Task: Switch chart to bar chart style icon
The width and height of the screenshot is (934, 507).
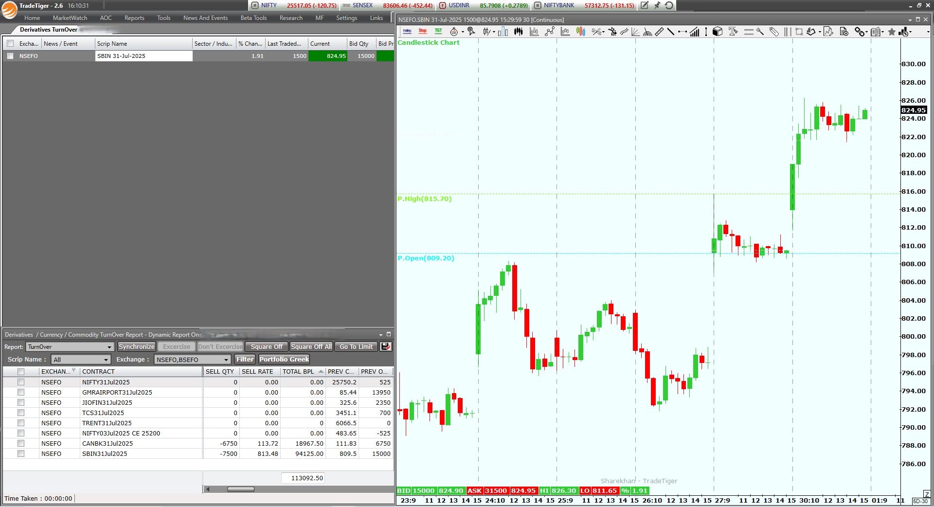Action: [503, 32]
